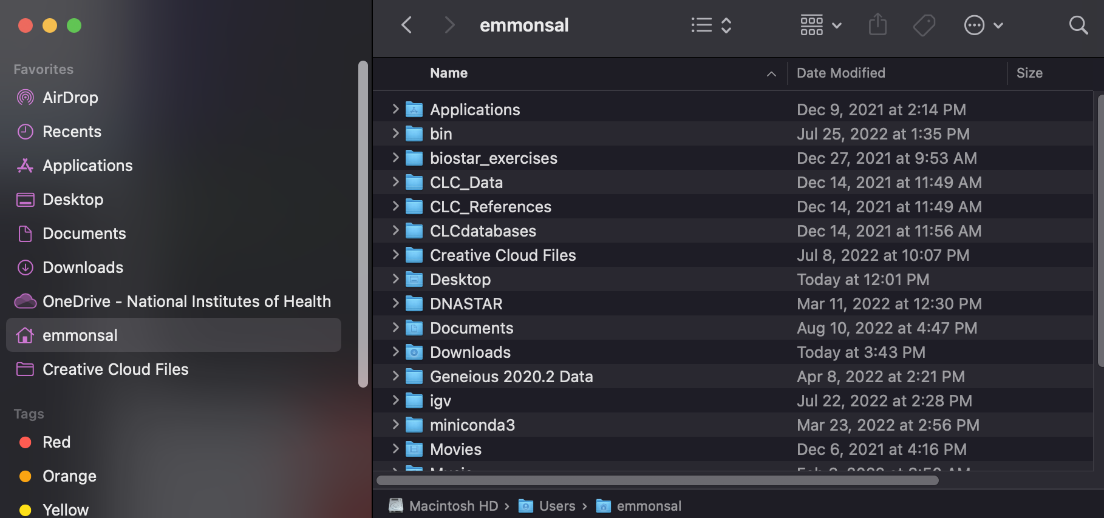Click the Recents clock icon
The image size is (1104, 518).
tap(25, 132)
